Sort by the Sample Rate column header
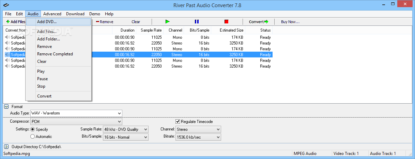Screen dimensions: 415x159 tap(150, 30)
